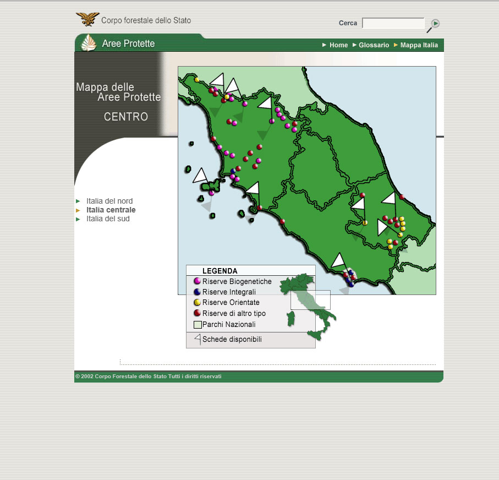Viewport: 499px width, 480px height.
Task: Click the search magnifier go icon
Action: point(434,25)
